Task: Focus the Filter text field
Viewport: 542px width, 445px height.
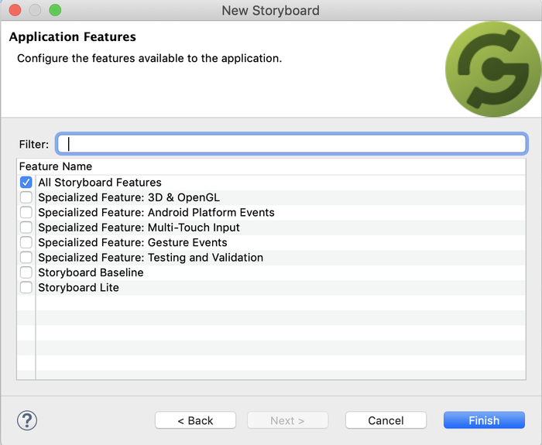Action: coord(292,144)
